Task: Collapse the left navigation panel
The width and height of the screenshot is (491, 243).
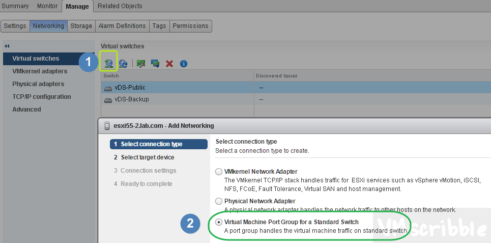Action: click(x=7, y=46)
